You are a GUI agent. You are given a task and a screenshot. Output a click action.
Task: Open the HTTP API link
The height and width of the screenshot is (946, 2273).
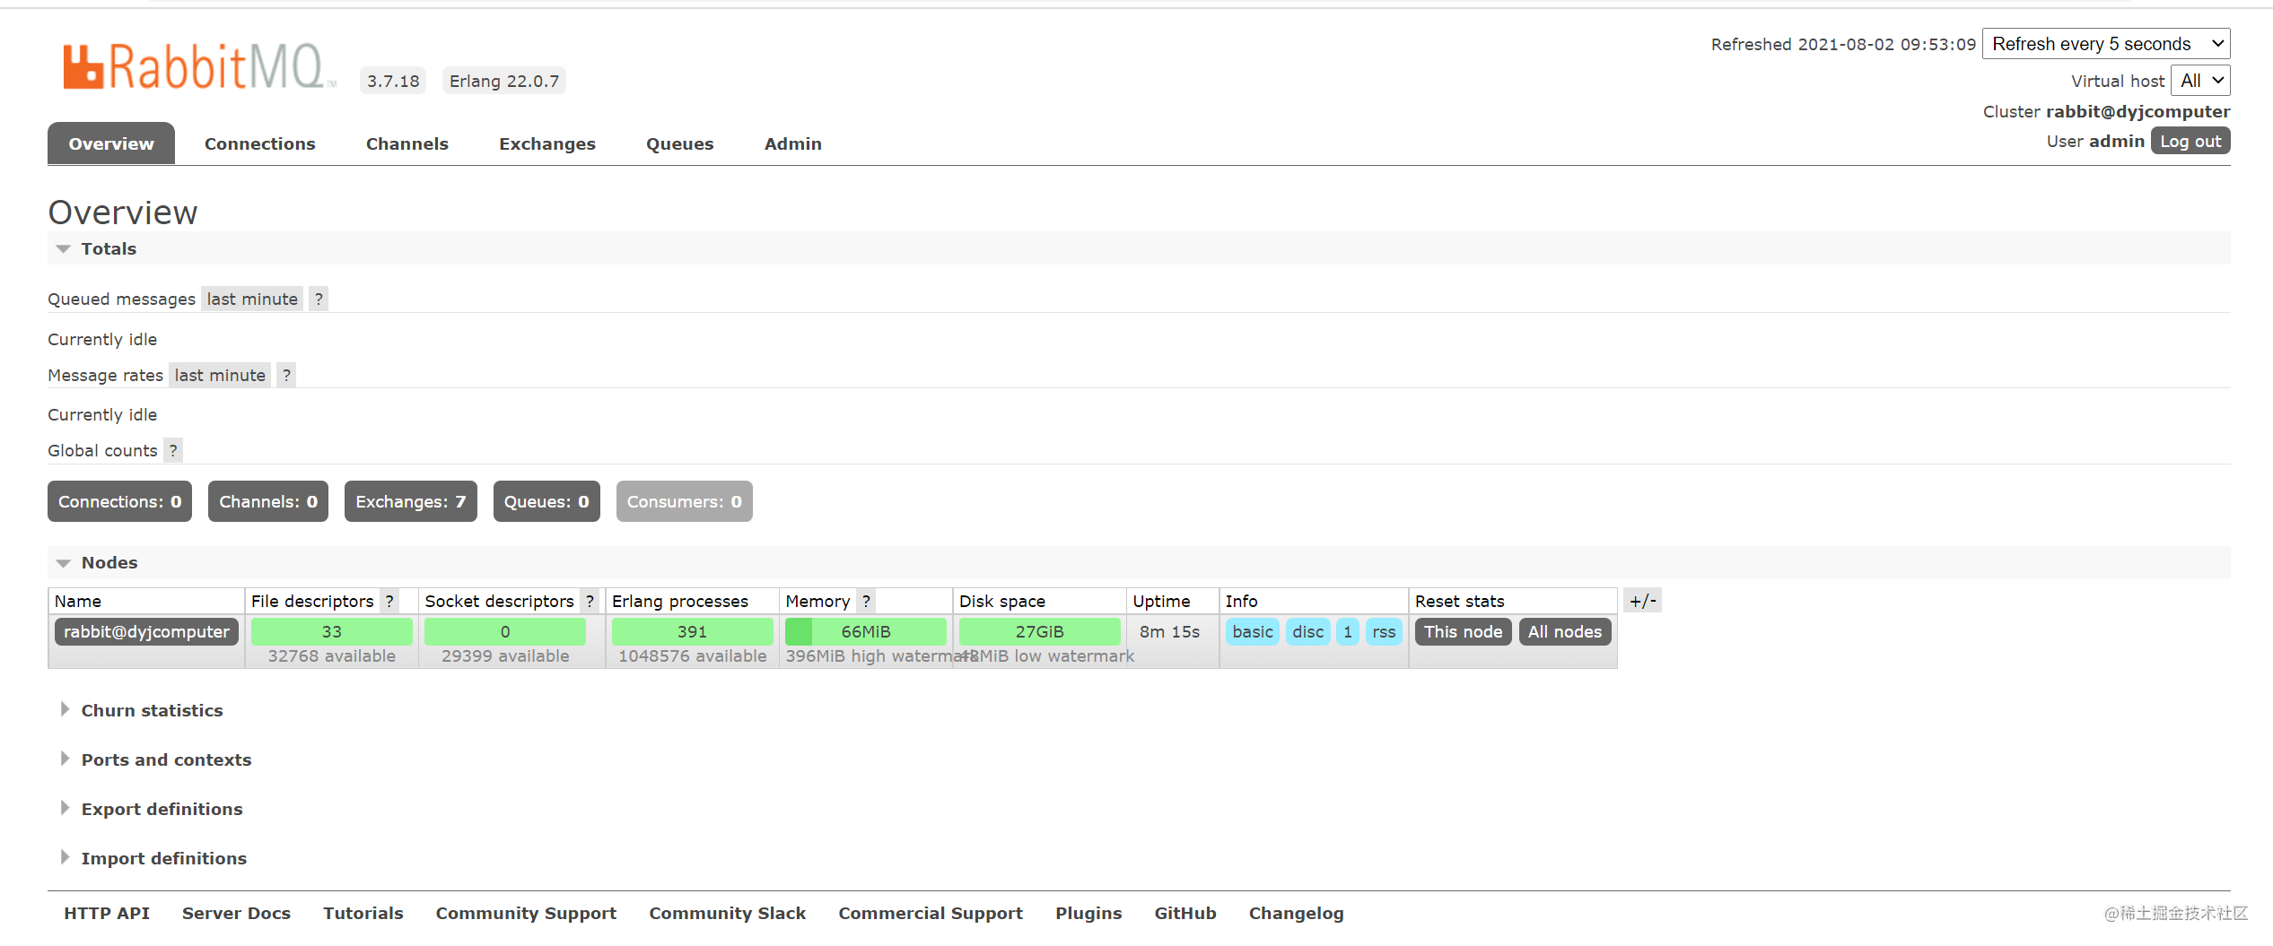pos(107,913)
